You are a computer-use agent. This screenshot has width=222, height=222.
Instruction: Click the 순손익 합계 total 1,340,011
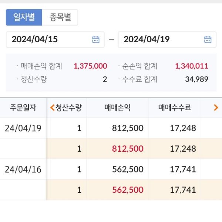click(x=191, y=66)
